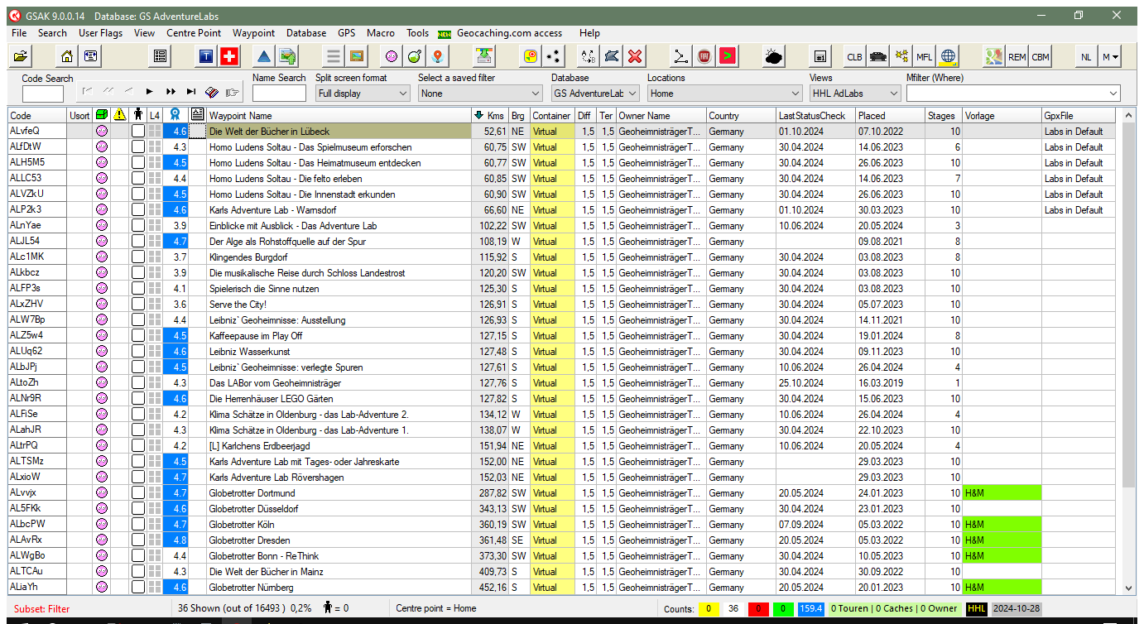1144x624 pixels.
Task: Click the yellow count box showing 0
Action: pos(709,608)
